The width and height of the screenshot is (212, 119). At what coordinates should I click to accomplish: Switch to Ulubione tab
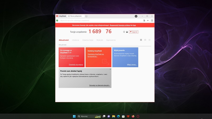click(76, 40)
